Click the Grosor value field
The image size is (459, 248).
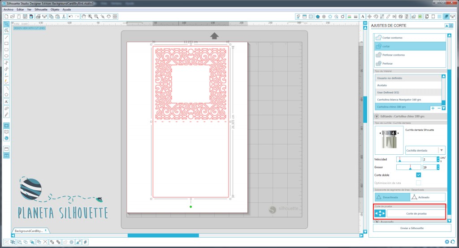tap(429, 167)
